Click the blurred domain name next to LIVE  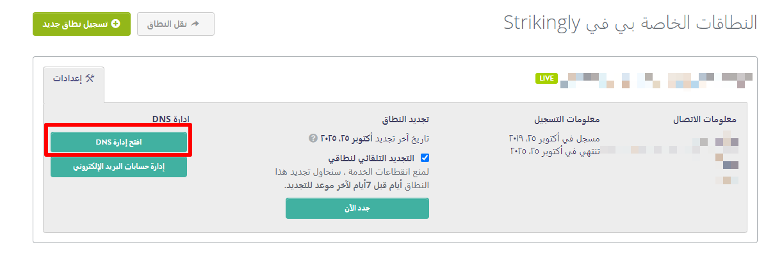[x=656, y=80]
